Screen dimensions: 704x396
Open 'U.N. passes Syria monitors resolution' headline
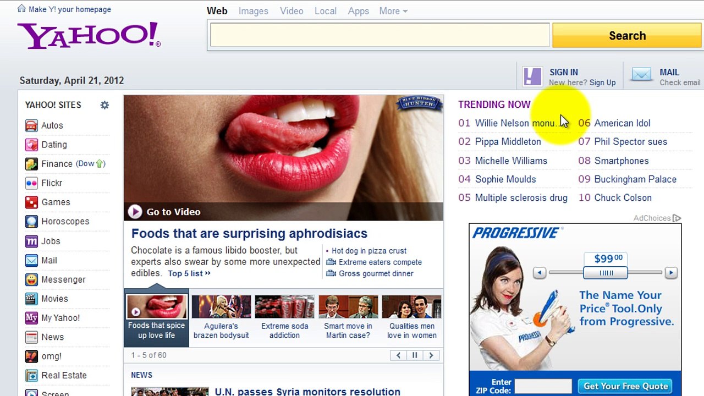tap(307, 391)
